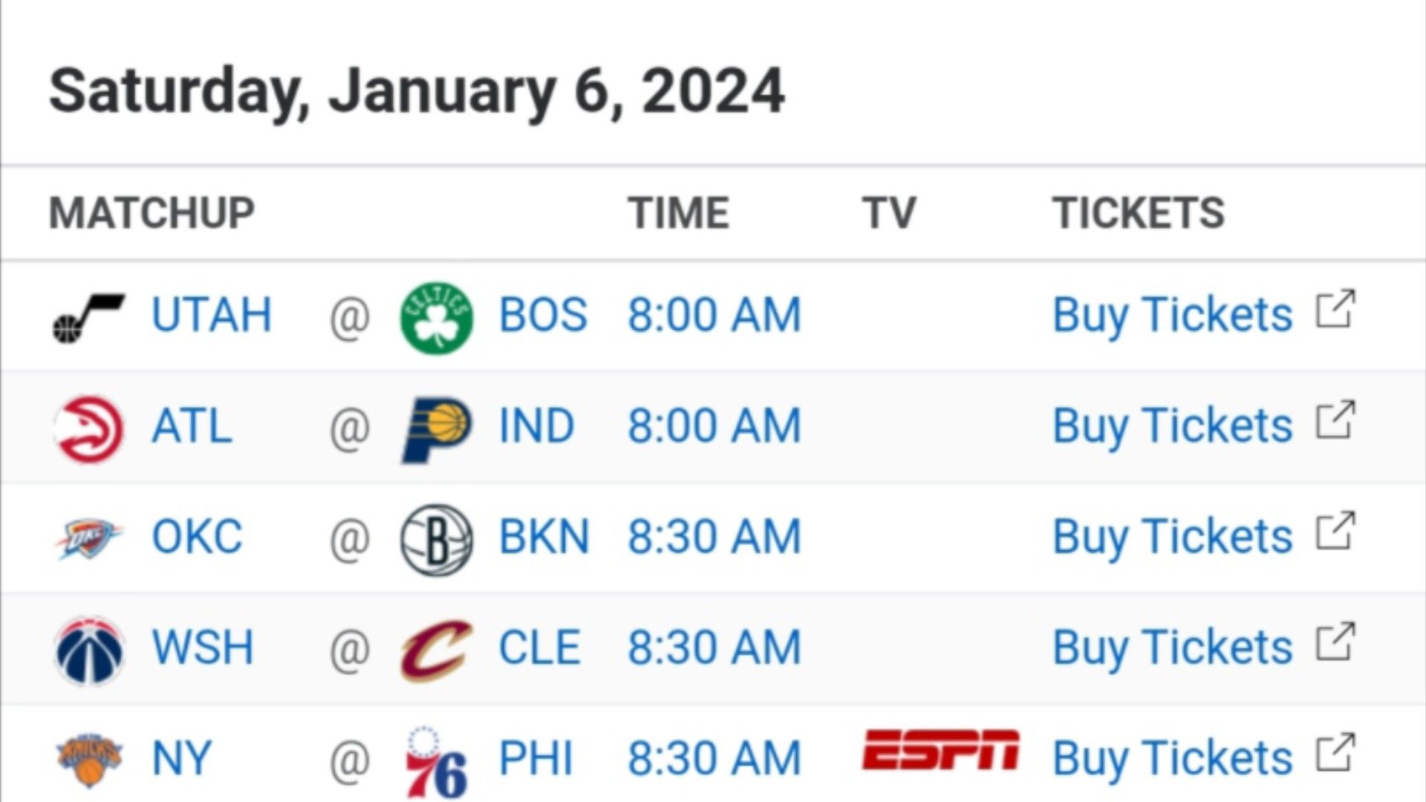The image size is (1426, 802).
Task: Select the Indiana Pacers logo
Action: 437,429
